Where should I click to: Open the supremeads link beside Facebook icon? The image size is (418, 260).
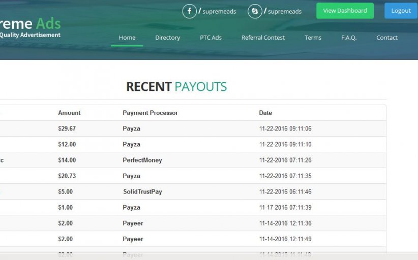(x=219, y=12)
